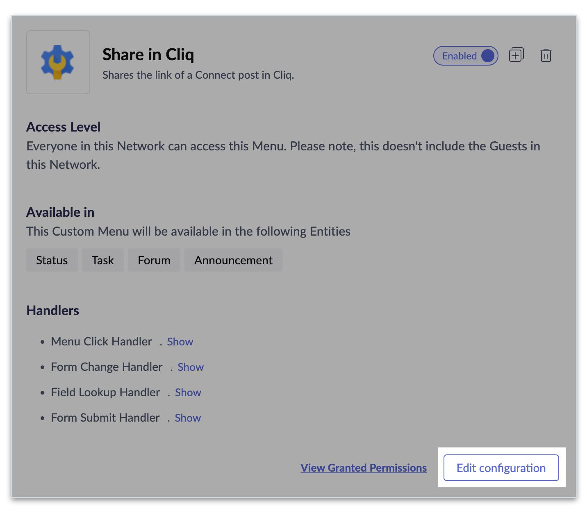
Task: Click the Access Level heading
Action: coord(64,127)
